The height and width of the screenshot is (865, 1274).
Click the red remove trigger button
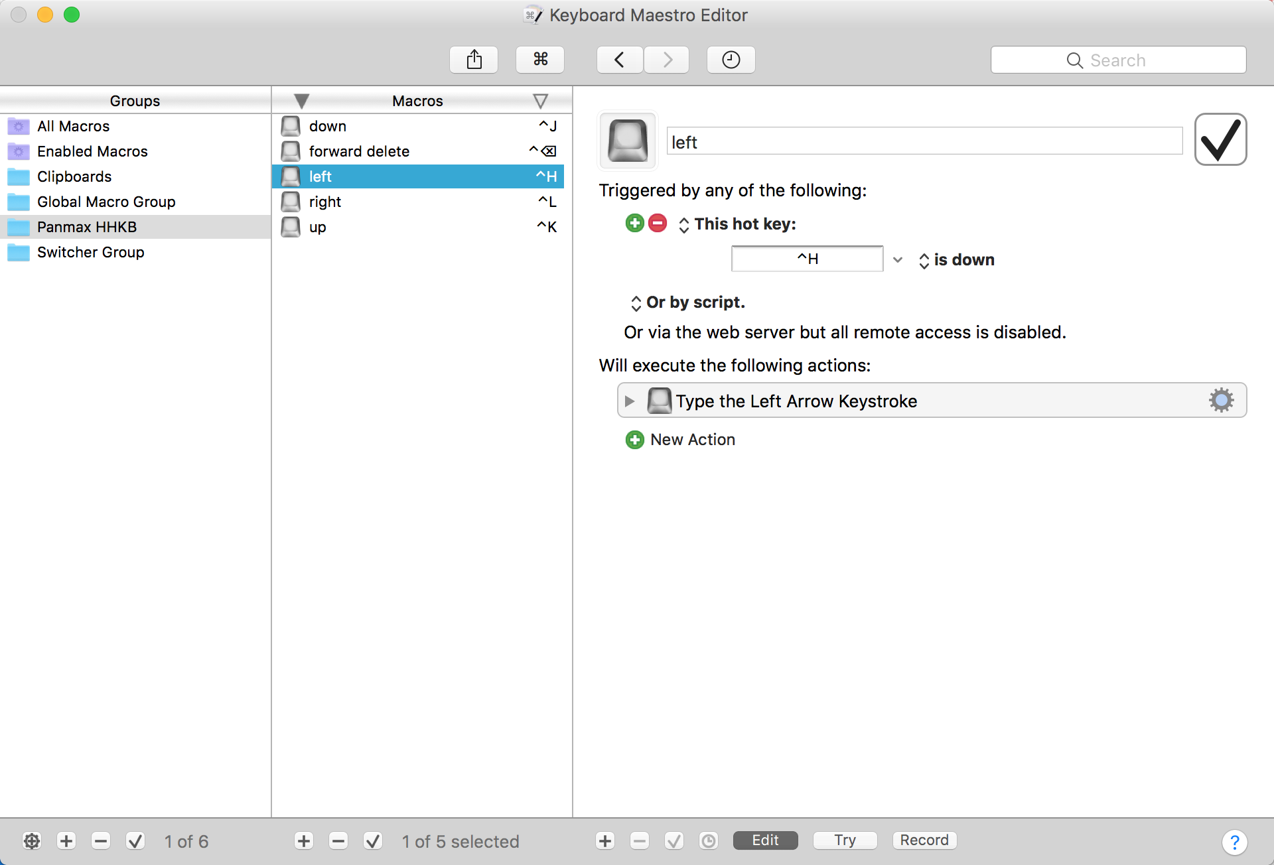click(658, 224)
